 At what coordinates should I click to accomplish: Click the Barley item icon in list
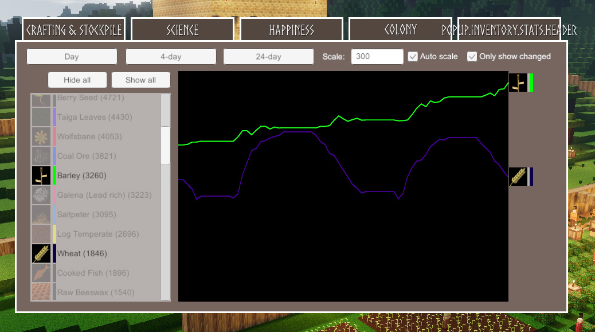[41, 175]
